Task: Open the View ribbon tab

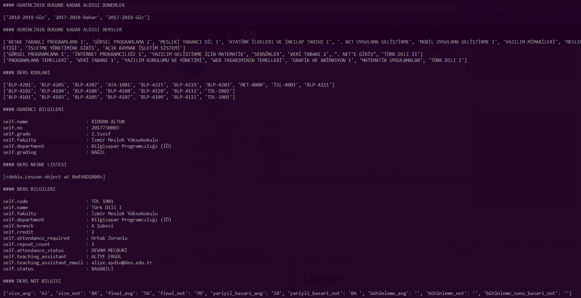Action: point(256,69)
